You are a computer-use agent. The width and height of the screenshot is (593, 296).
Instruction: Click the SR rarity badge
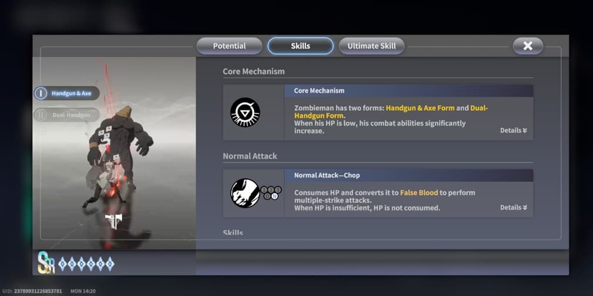[46, 263]
